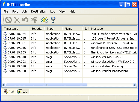The image size is (139, 102).
Task: Click message 'Winsock vendor information:'
Action: coord(109,71)
